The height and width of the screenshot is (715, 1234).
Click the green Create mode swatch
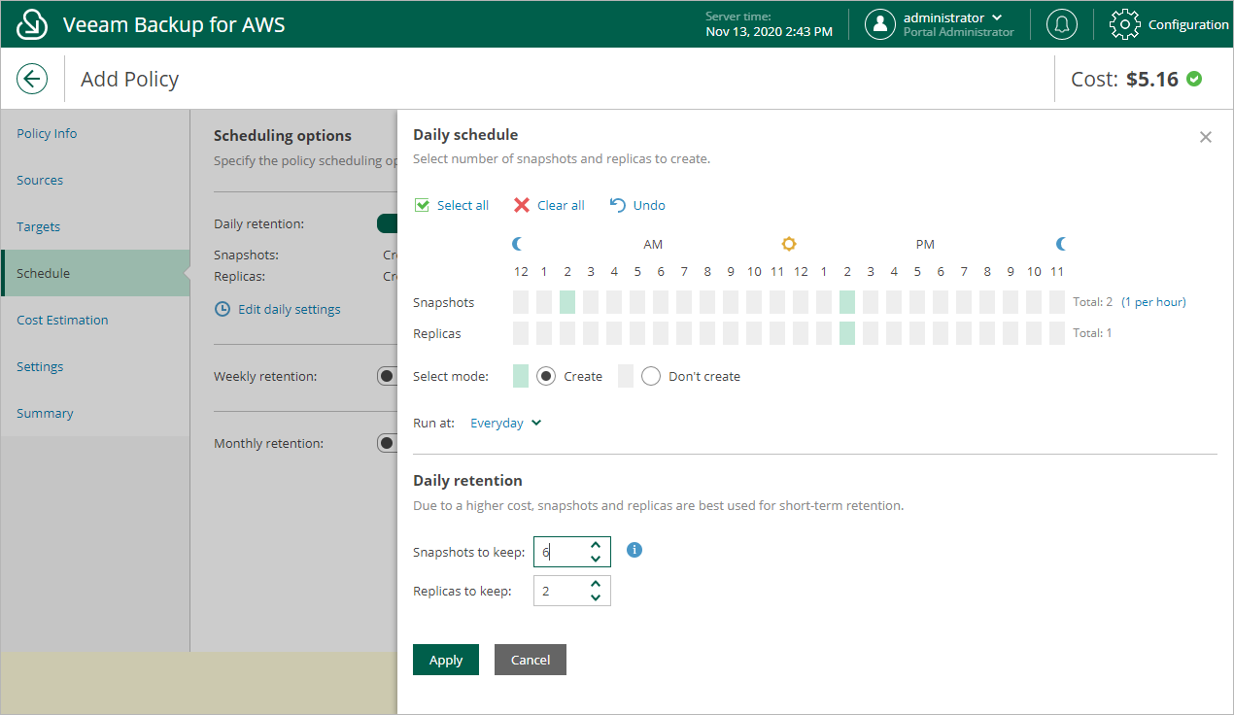point(521,376)
